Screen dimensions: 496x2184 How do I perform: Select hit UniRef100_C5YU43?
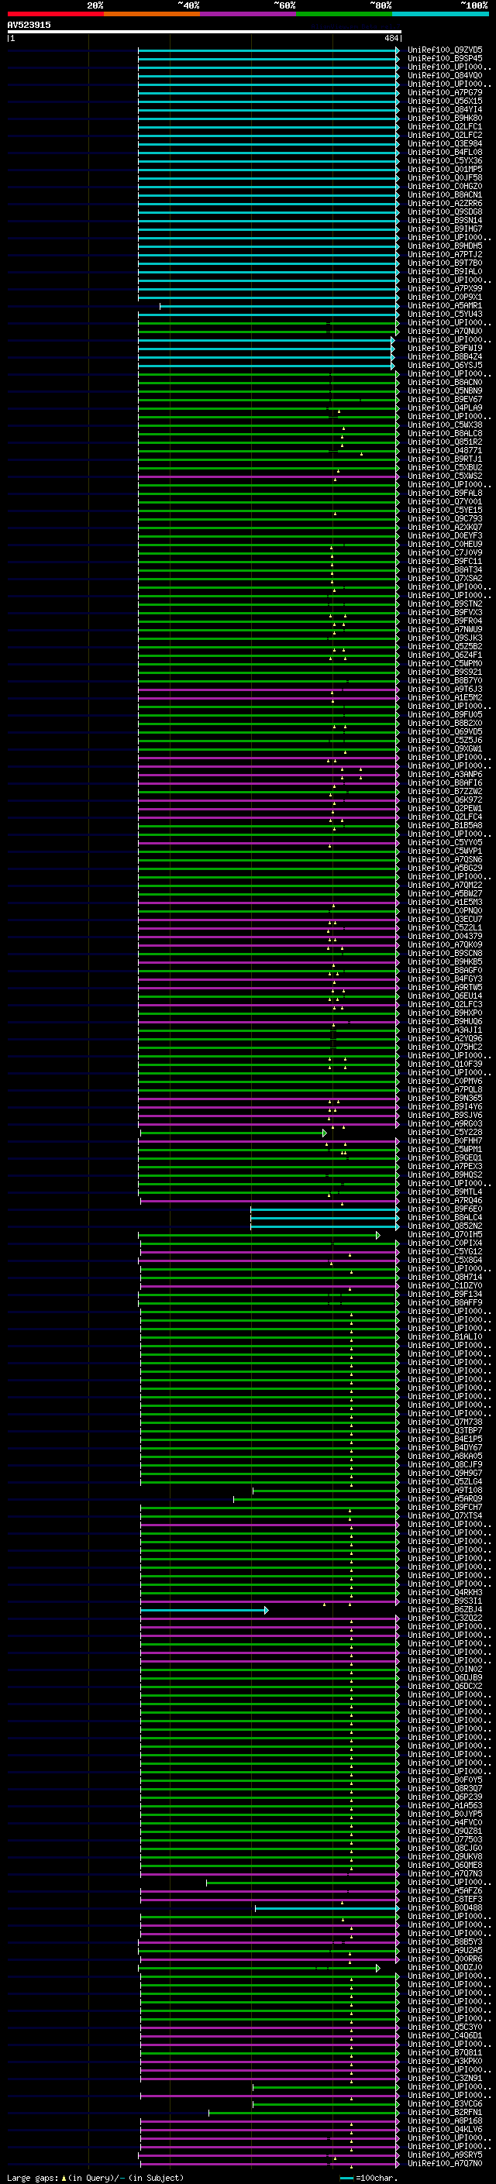444,315
